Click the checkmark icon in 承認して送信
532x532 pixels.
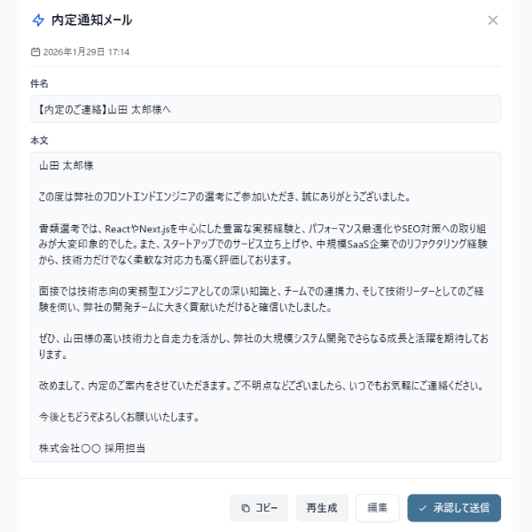pyautogui.click(x=423, y=508)
